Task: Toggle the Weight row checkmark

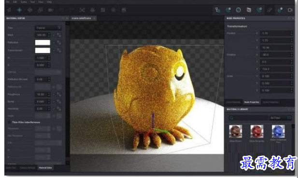Action: coord(54,35)
